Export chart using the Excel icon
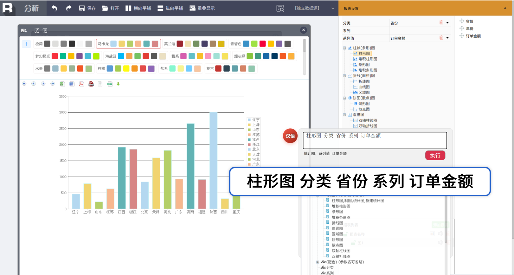The image size is (514, 275). (x=62, y=84)
